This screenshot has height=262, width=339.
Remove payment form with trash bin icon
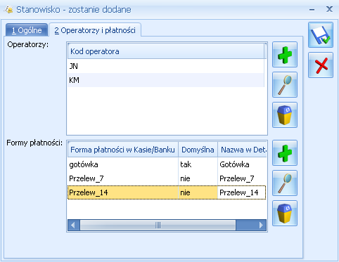point(285,214)
